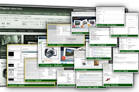Click the undo arrow in Edit group
Viewport: 139px width, 92px height.
23,22
